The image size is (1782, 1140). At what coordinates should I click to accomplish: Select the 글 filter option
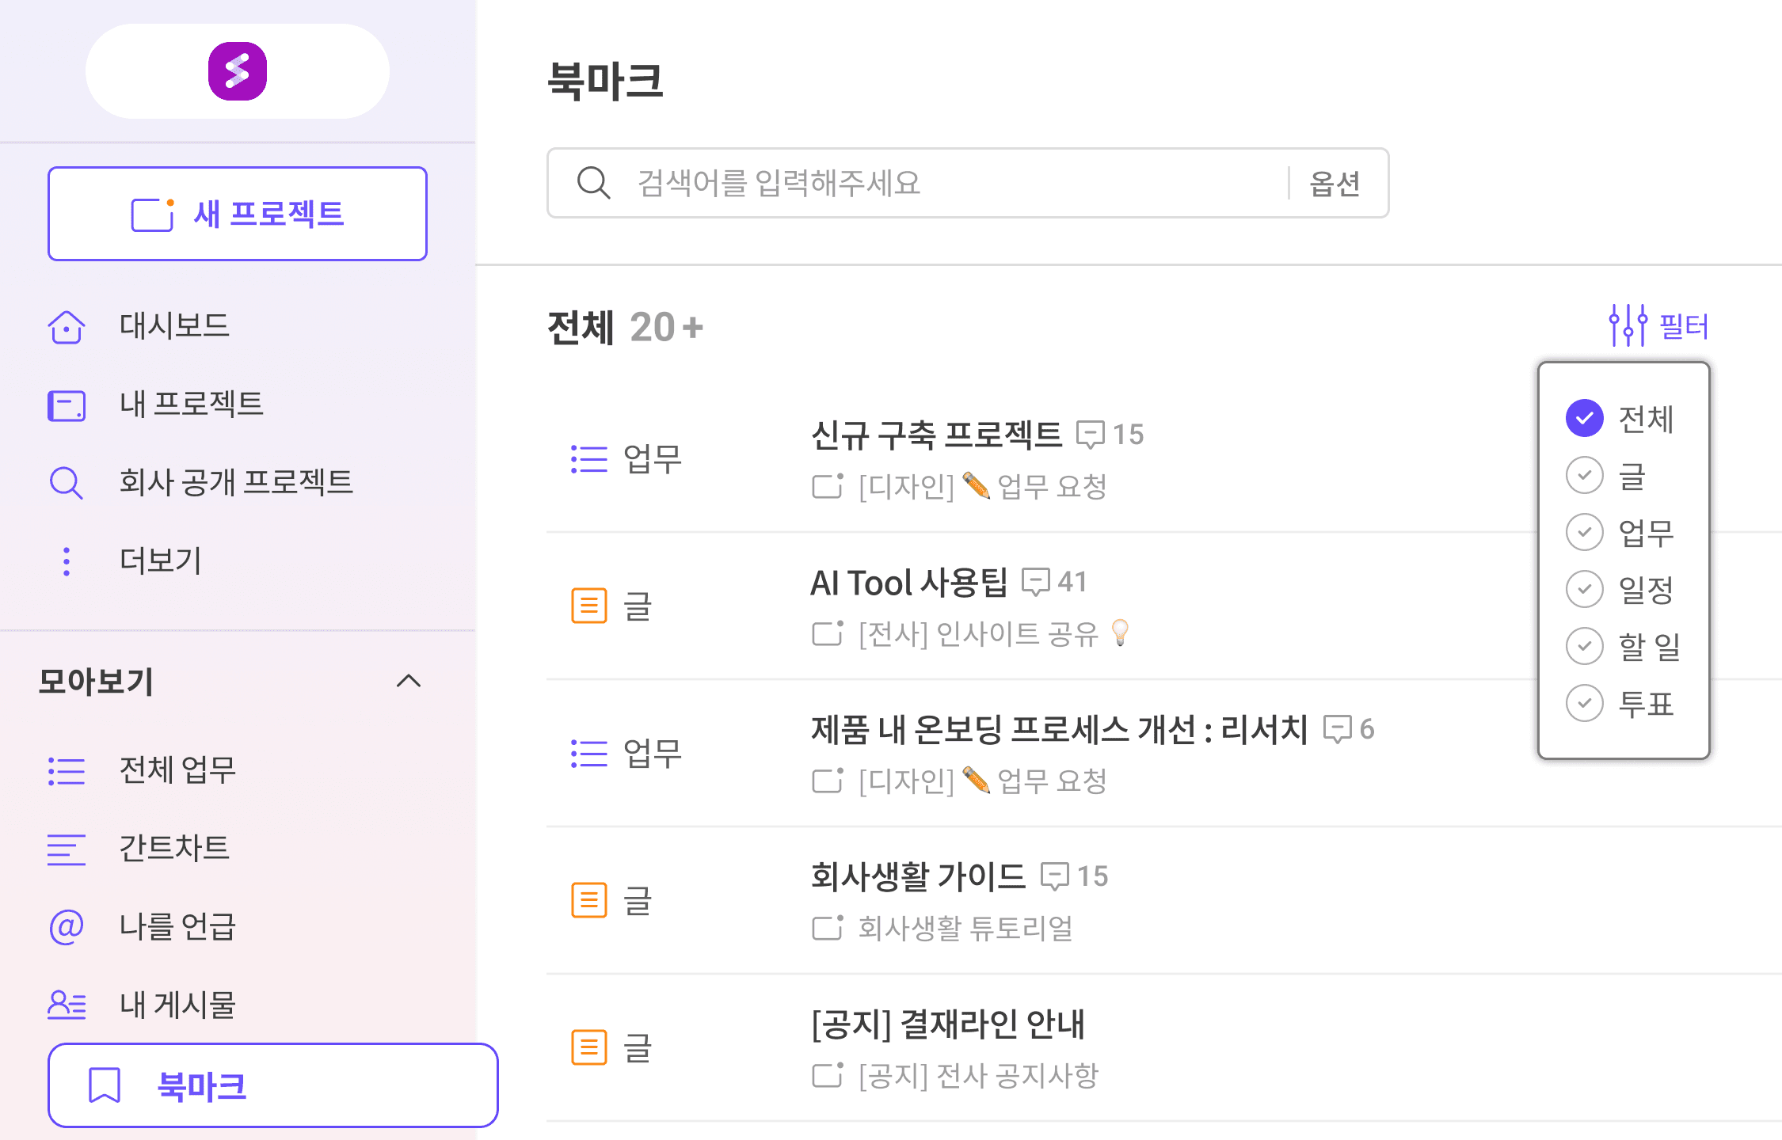1585,476
